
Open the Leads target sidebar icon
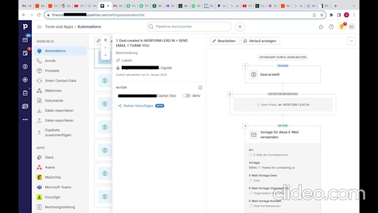click(25, 80)
